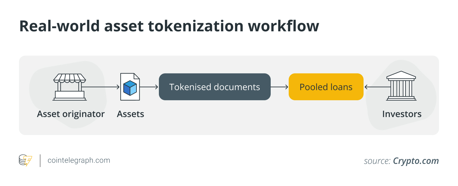The height and width of the screenshot is (186, 458).
Task: Click the Asset originator label
Action: (71, 114)
